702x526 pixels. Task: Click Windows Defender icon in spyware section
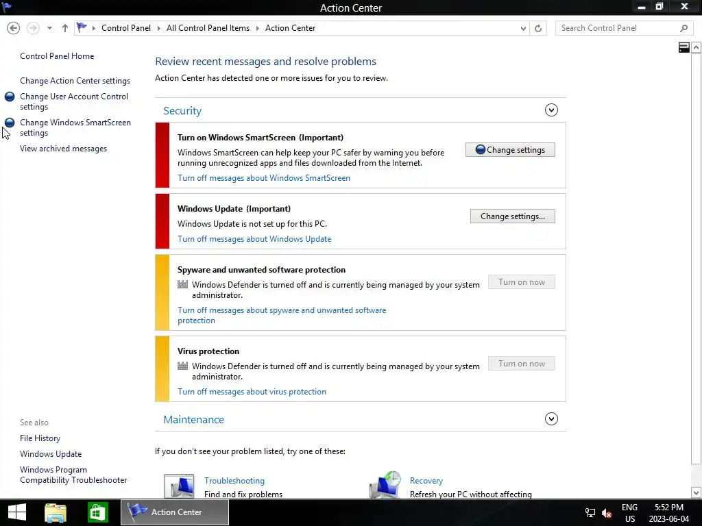pos(182,284)
